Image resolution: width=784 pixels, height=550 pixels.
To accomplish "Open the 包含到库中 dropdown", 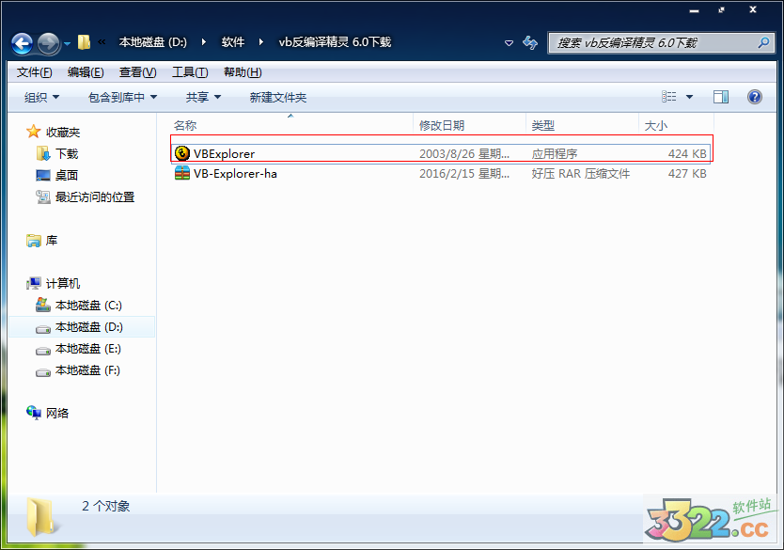I will [122, 98].
